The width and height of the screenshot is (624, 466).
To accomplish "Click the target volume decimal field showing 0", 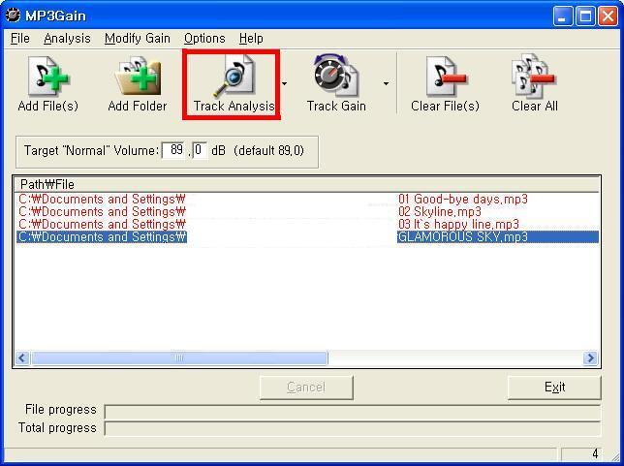I will [200, 150].
